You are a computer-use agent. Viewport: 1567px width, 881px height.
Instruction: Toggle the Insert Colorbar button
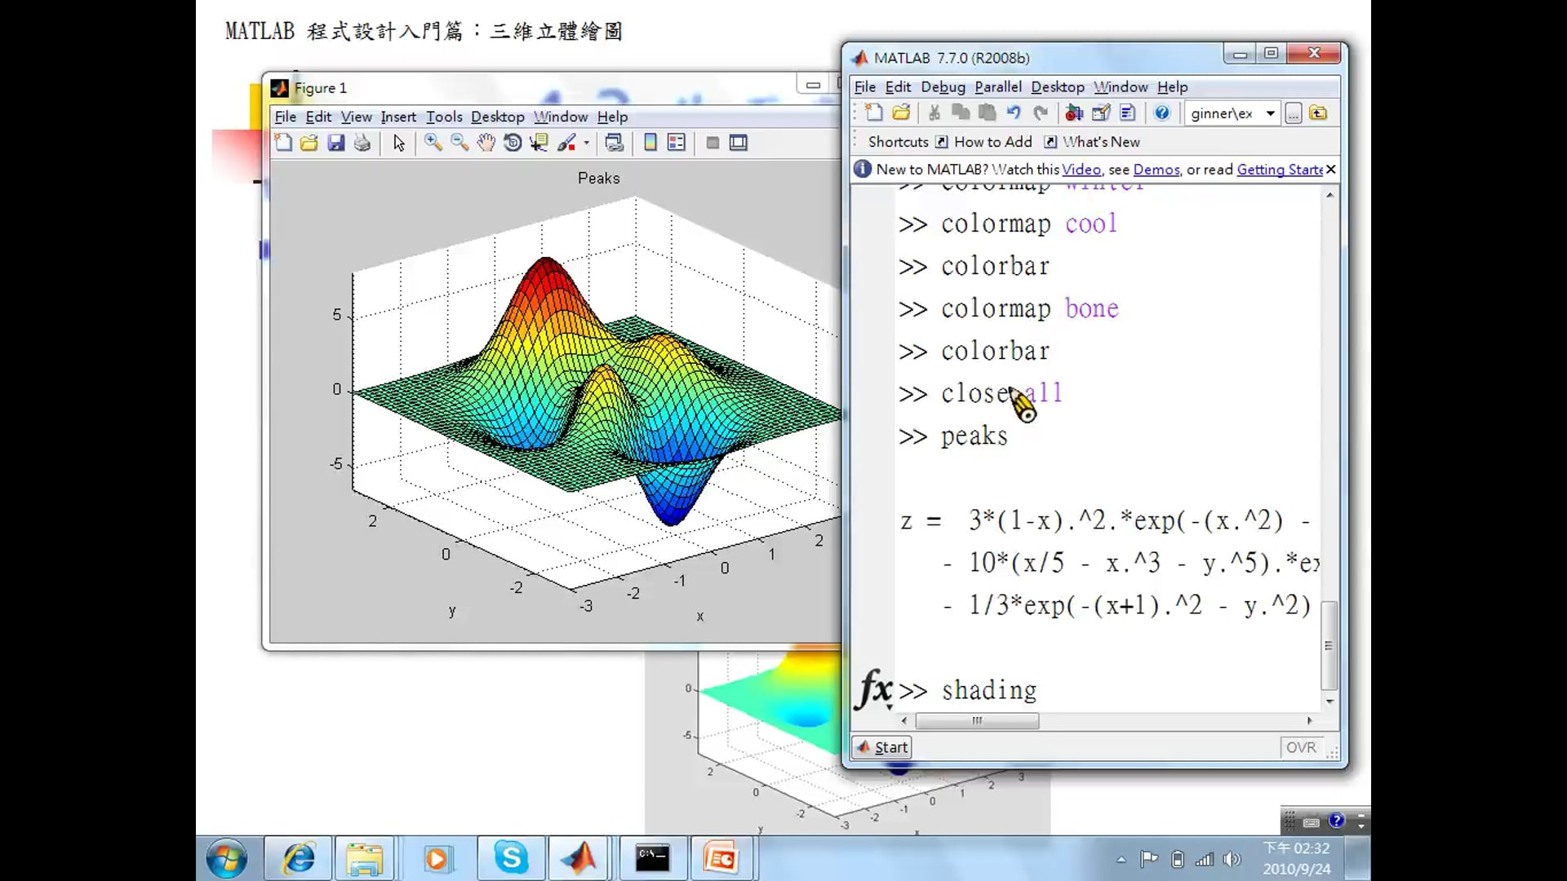pos(650,143)
